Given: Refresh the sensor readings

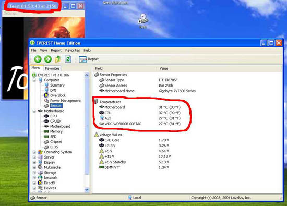Looking at the screenshot, I should [x=68, y=59].
